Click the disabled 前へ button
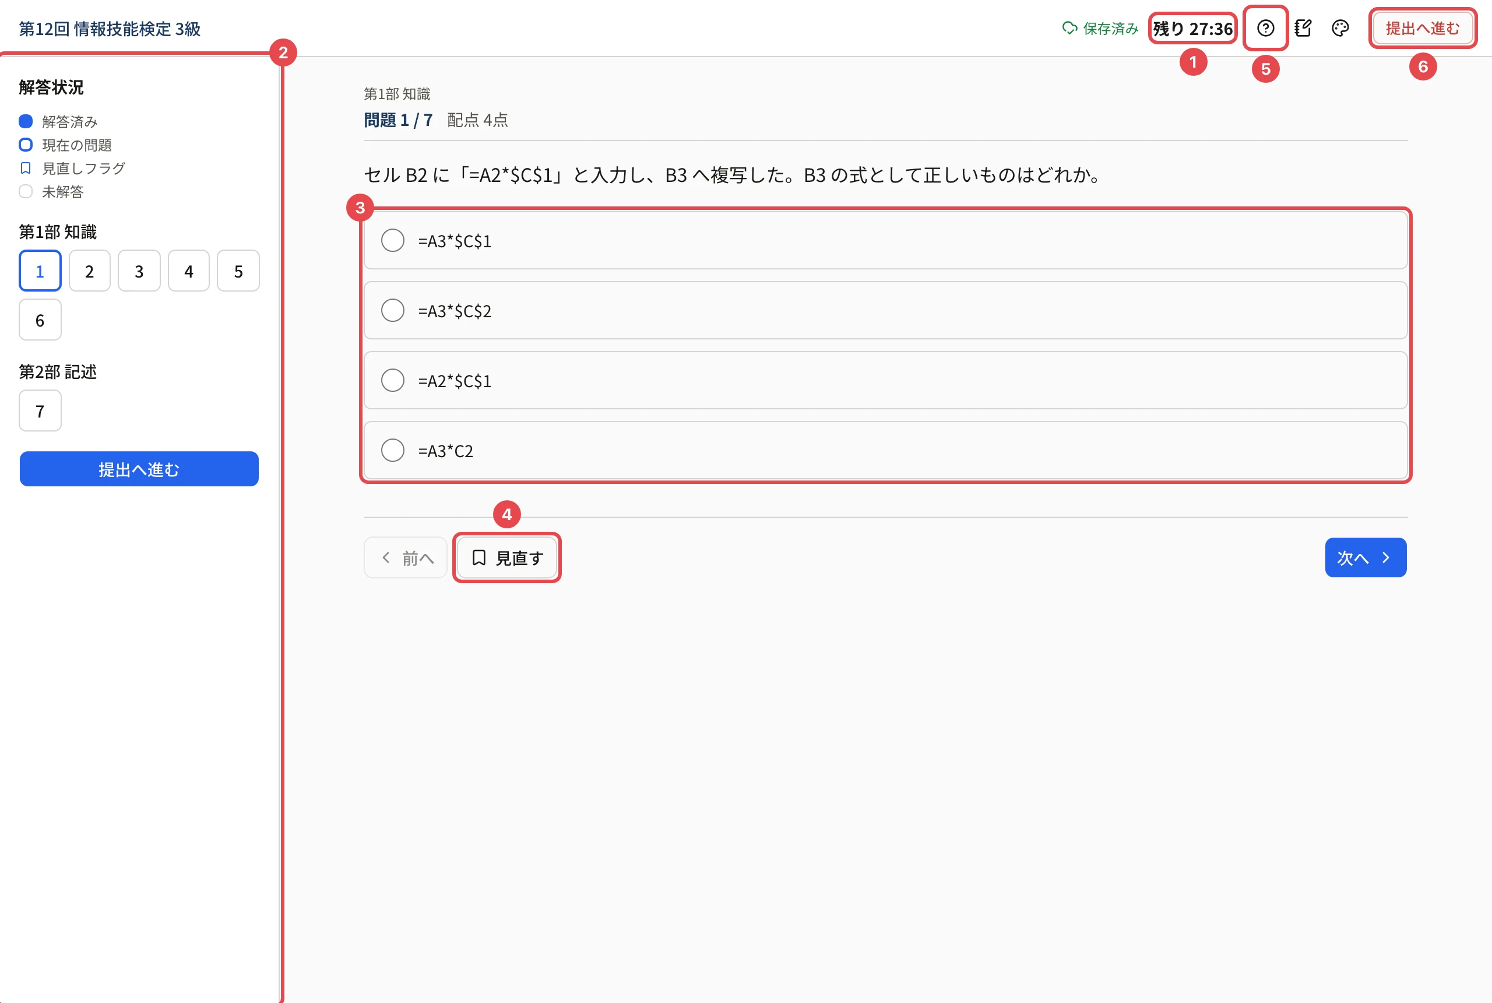 click(405, 558)
